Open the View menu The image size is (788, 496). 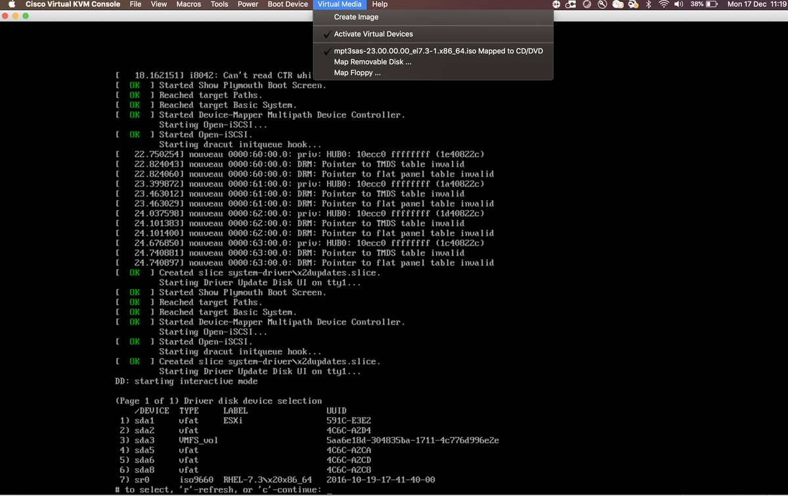159,4
